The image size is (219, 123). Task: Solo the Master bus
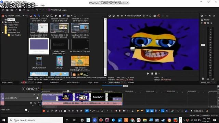point(211,23)
